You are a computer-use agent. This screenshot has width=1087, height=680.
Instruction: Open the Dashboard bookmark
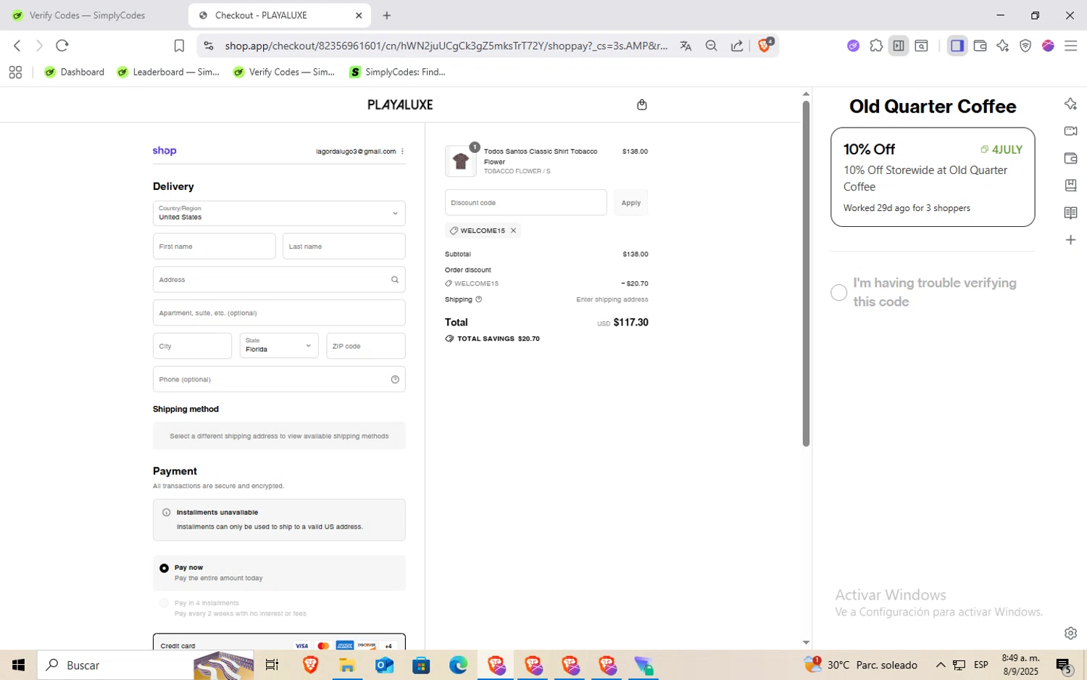coord(75,72)
